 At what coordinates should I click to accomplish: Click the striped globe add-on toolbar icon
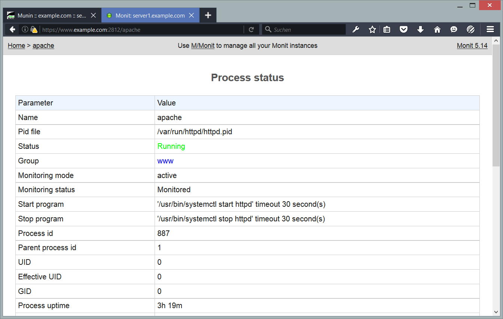pyautogui.click(x=471, y=30)
